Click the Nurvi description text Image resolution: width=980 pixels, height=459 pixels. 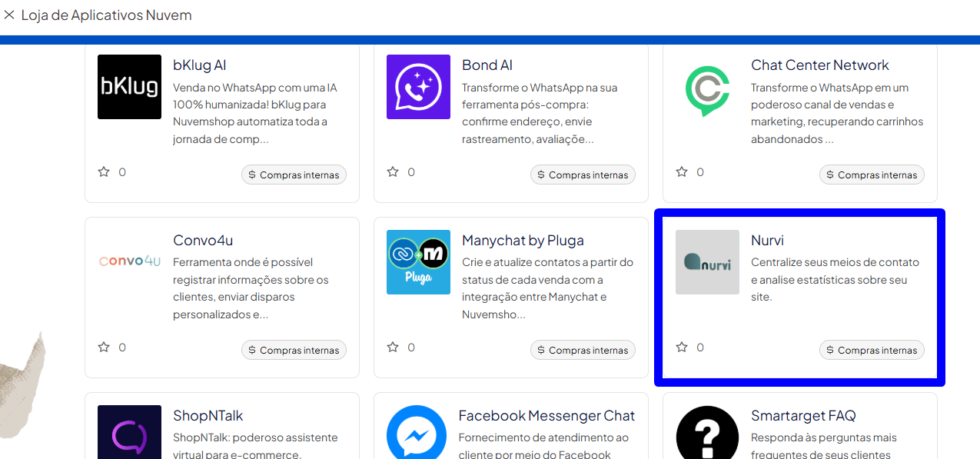point(835,279)
